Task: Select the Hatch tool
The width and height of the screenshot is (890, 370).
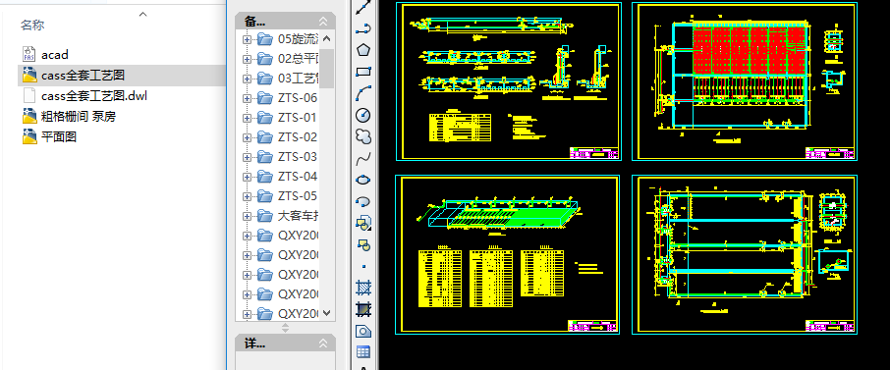Action: tap(363, 288)
